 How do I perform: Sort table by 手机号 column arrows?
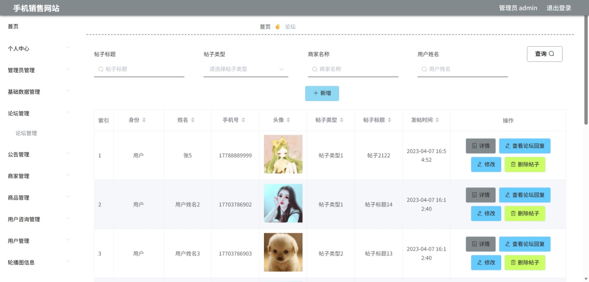pyautogui.click(x=243, y=120)
